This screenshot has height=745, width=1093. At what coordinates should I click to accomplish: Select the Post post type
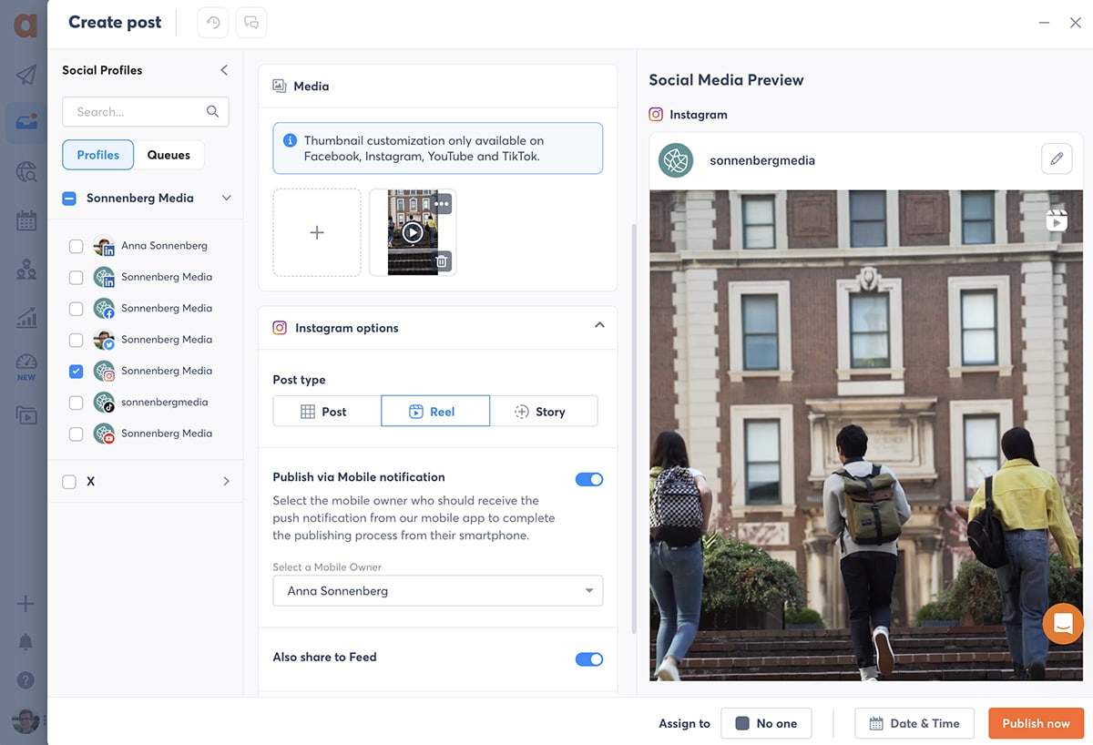point(327,411)
